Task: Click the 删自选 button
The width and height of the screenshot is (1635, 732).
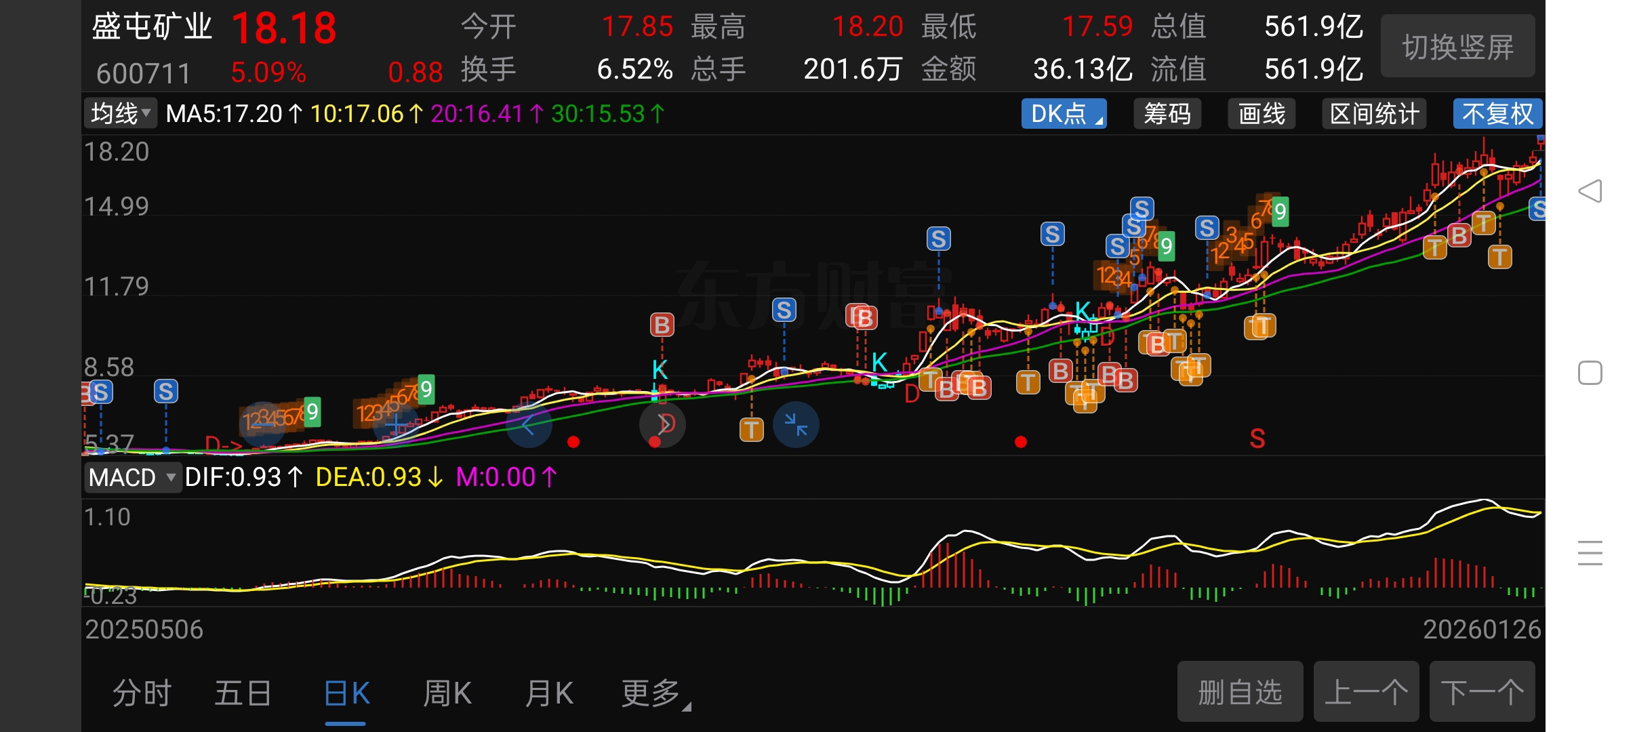Action: [x=1240, y=692]
